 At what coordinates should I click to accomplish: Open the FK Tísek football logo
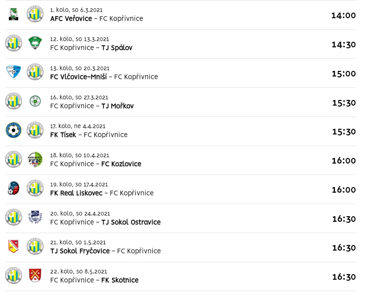pos(14,130)
